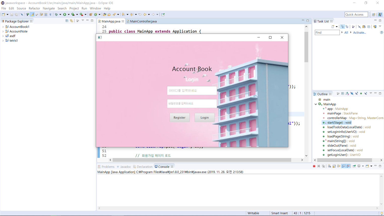384x216 pixels.
Task: Click the Register button in the login window
Action: (x=180, y=117)
